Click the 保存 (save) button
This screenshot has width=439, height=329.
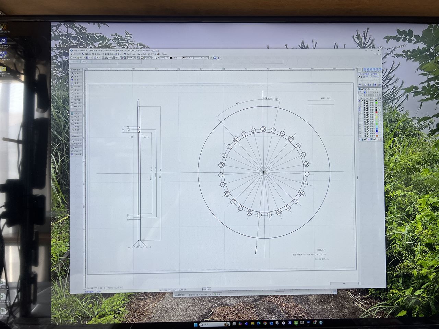pyautogui.click(x=90, y=58)
